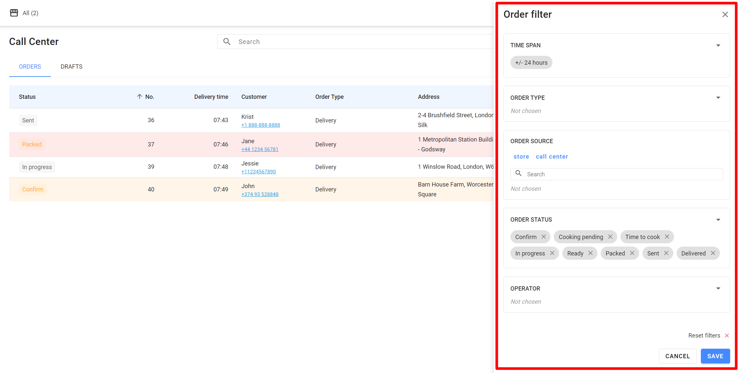Select order number 40 cell
739x373 pixels.
point(151,189)
